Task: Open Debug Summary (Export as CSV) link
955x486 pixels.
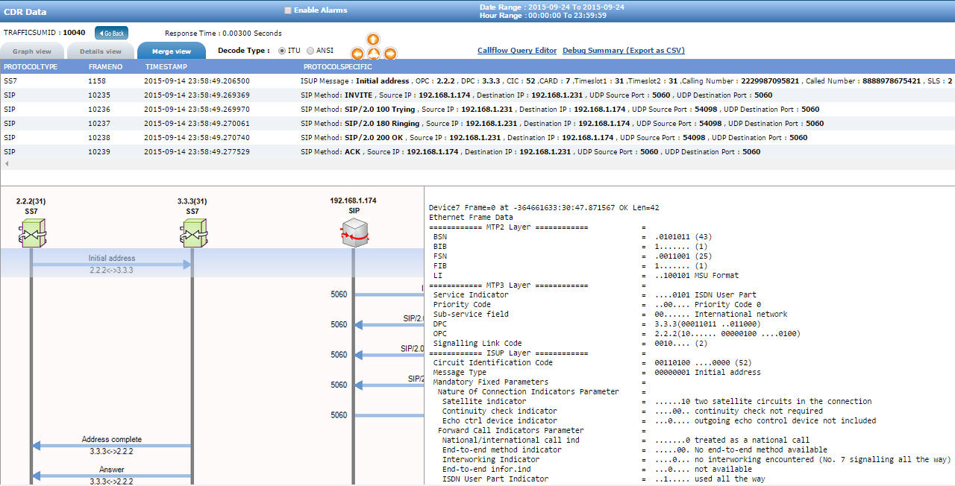Action: click(624, 51)
